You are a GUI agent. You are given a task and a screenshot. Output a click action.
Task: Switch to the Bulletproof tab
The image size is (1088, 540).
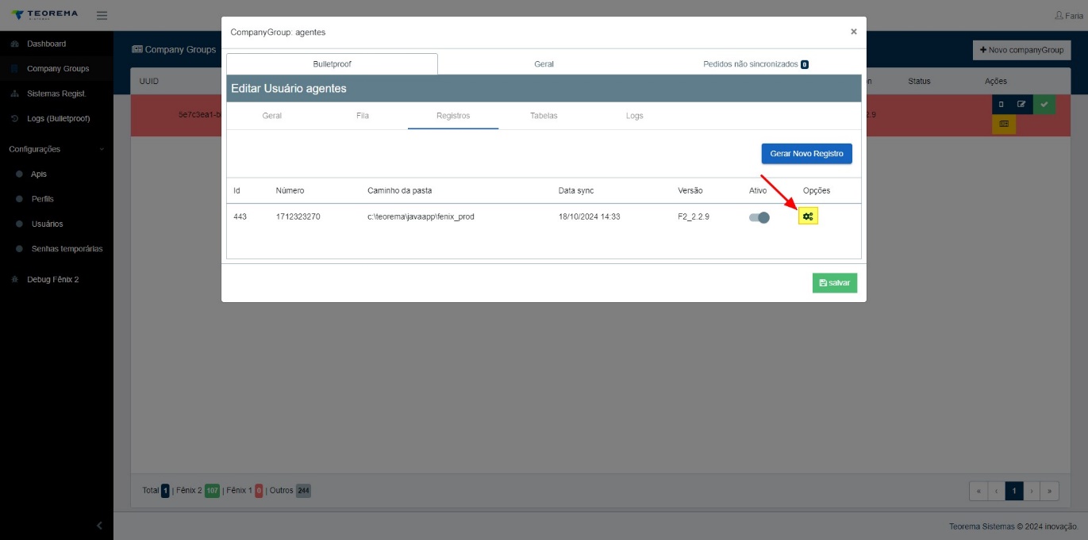[x=332, y=64]
